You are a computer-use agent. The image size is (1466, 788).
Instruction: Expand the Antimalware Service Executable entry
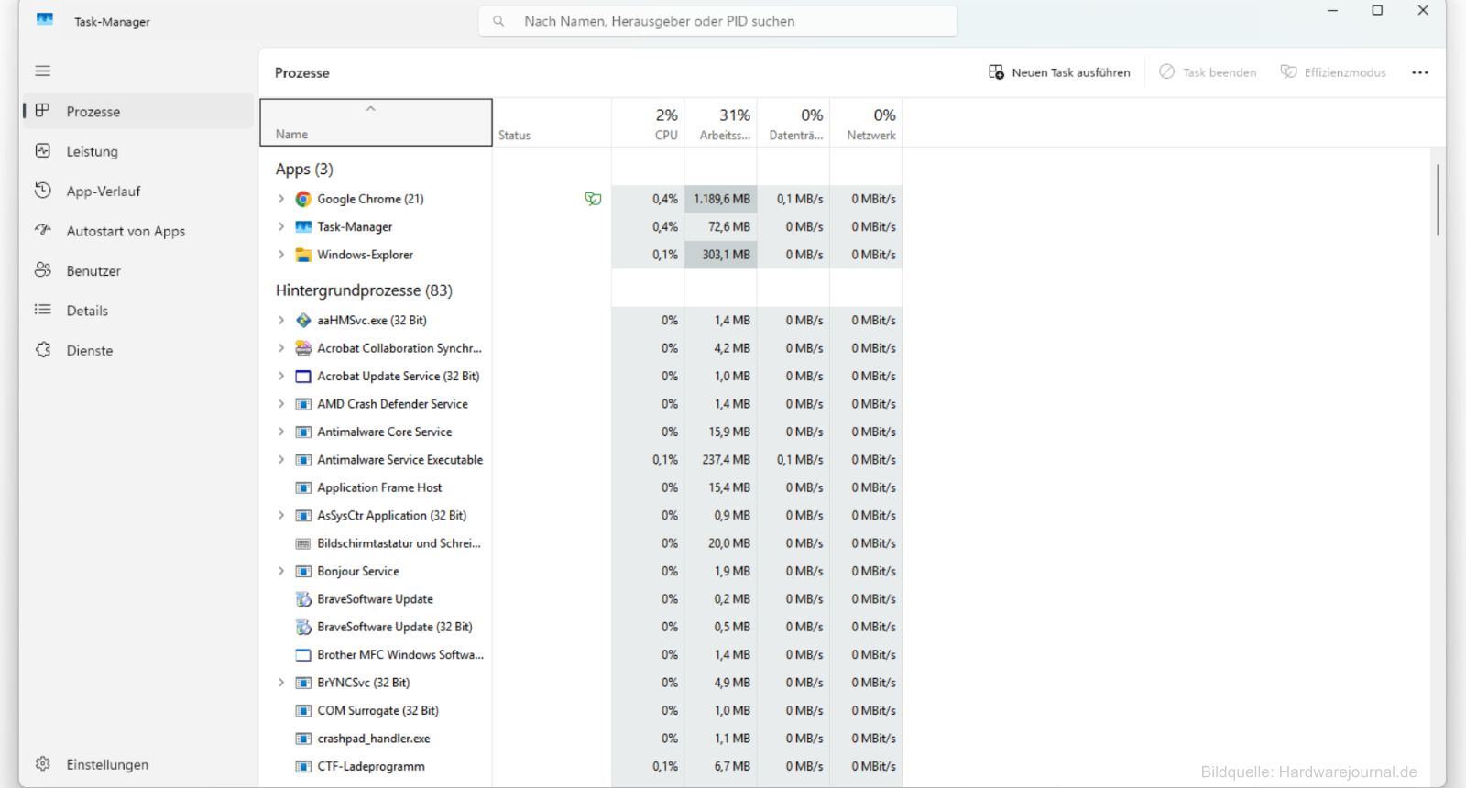pos(281,460)
